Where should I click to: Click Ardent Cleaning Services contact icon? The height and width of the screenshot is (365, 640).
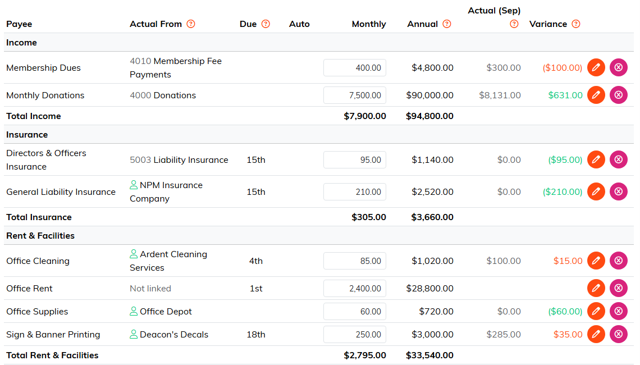tap(134, 254)
